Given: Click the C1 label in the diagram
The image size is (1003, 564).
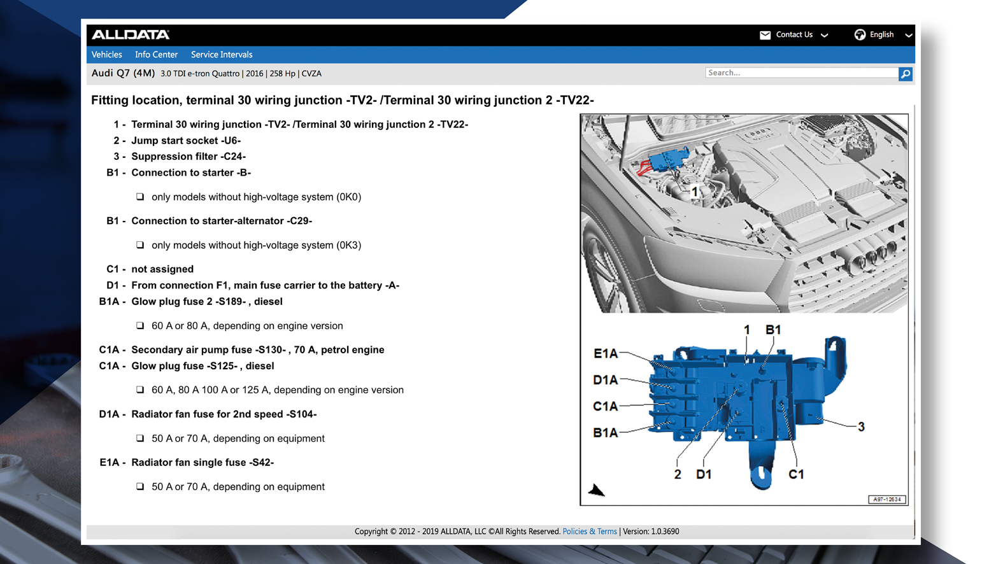Looking at the screenshot, I should coord(796,474).
